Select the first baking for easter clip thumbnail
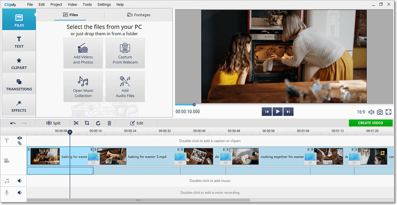 [x=45, y=157]
